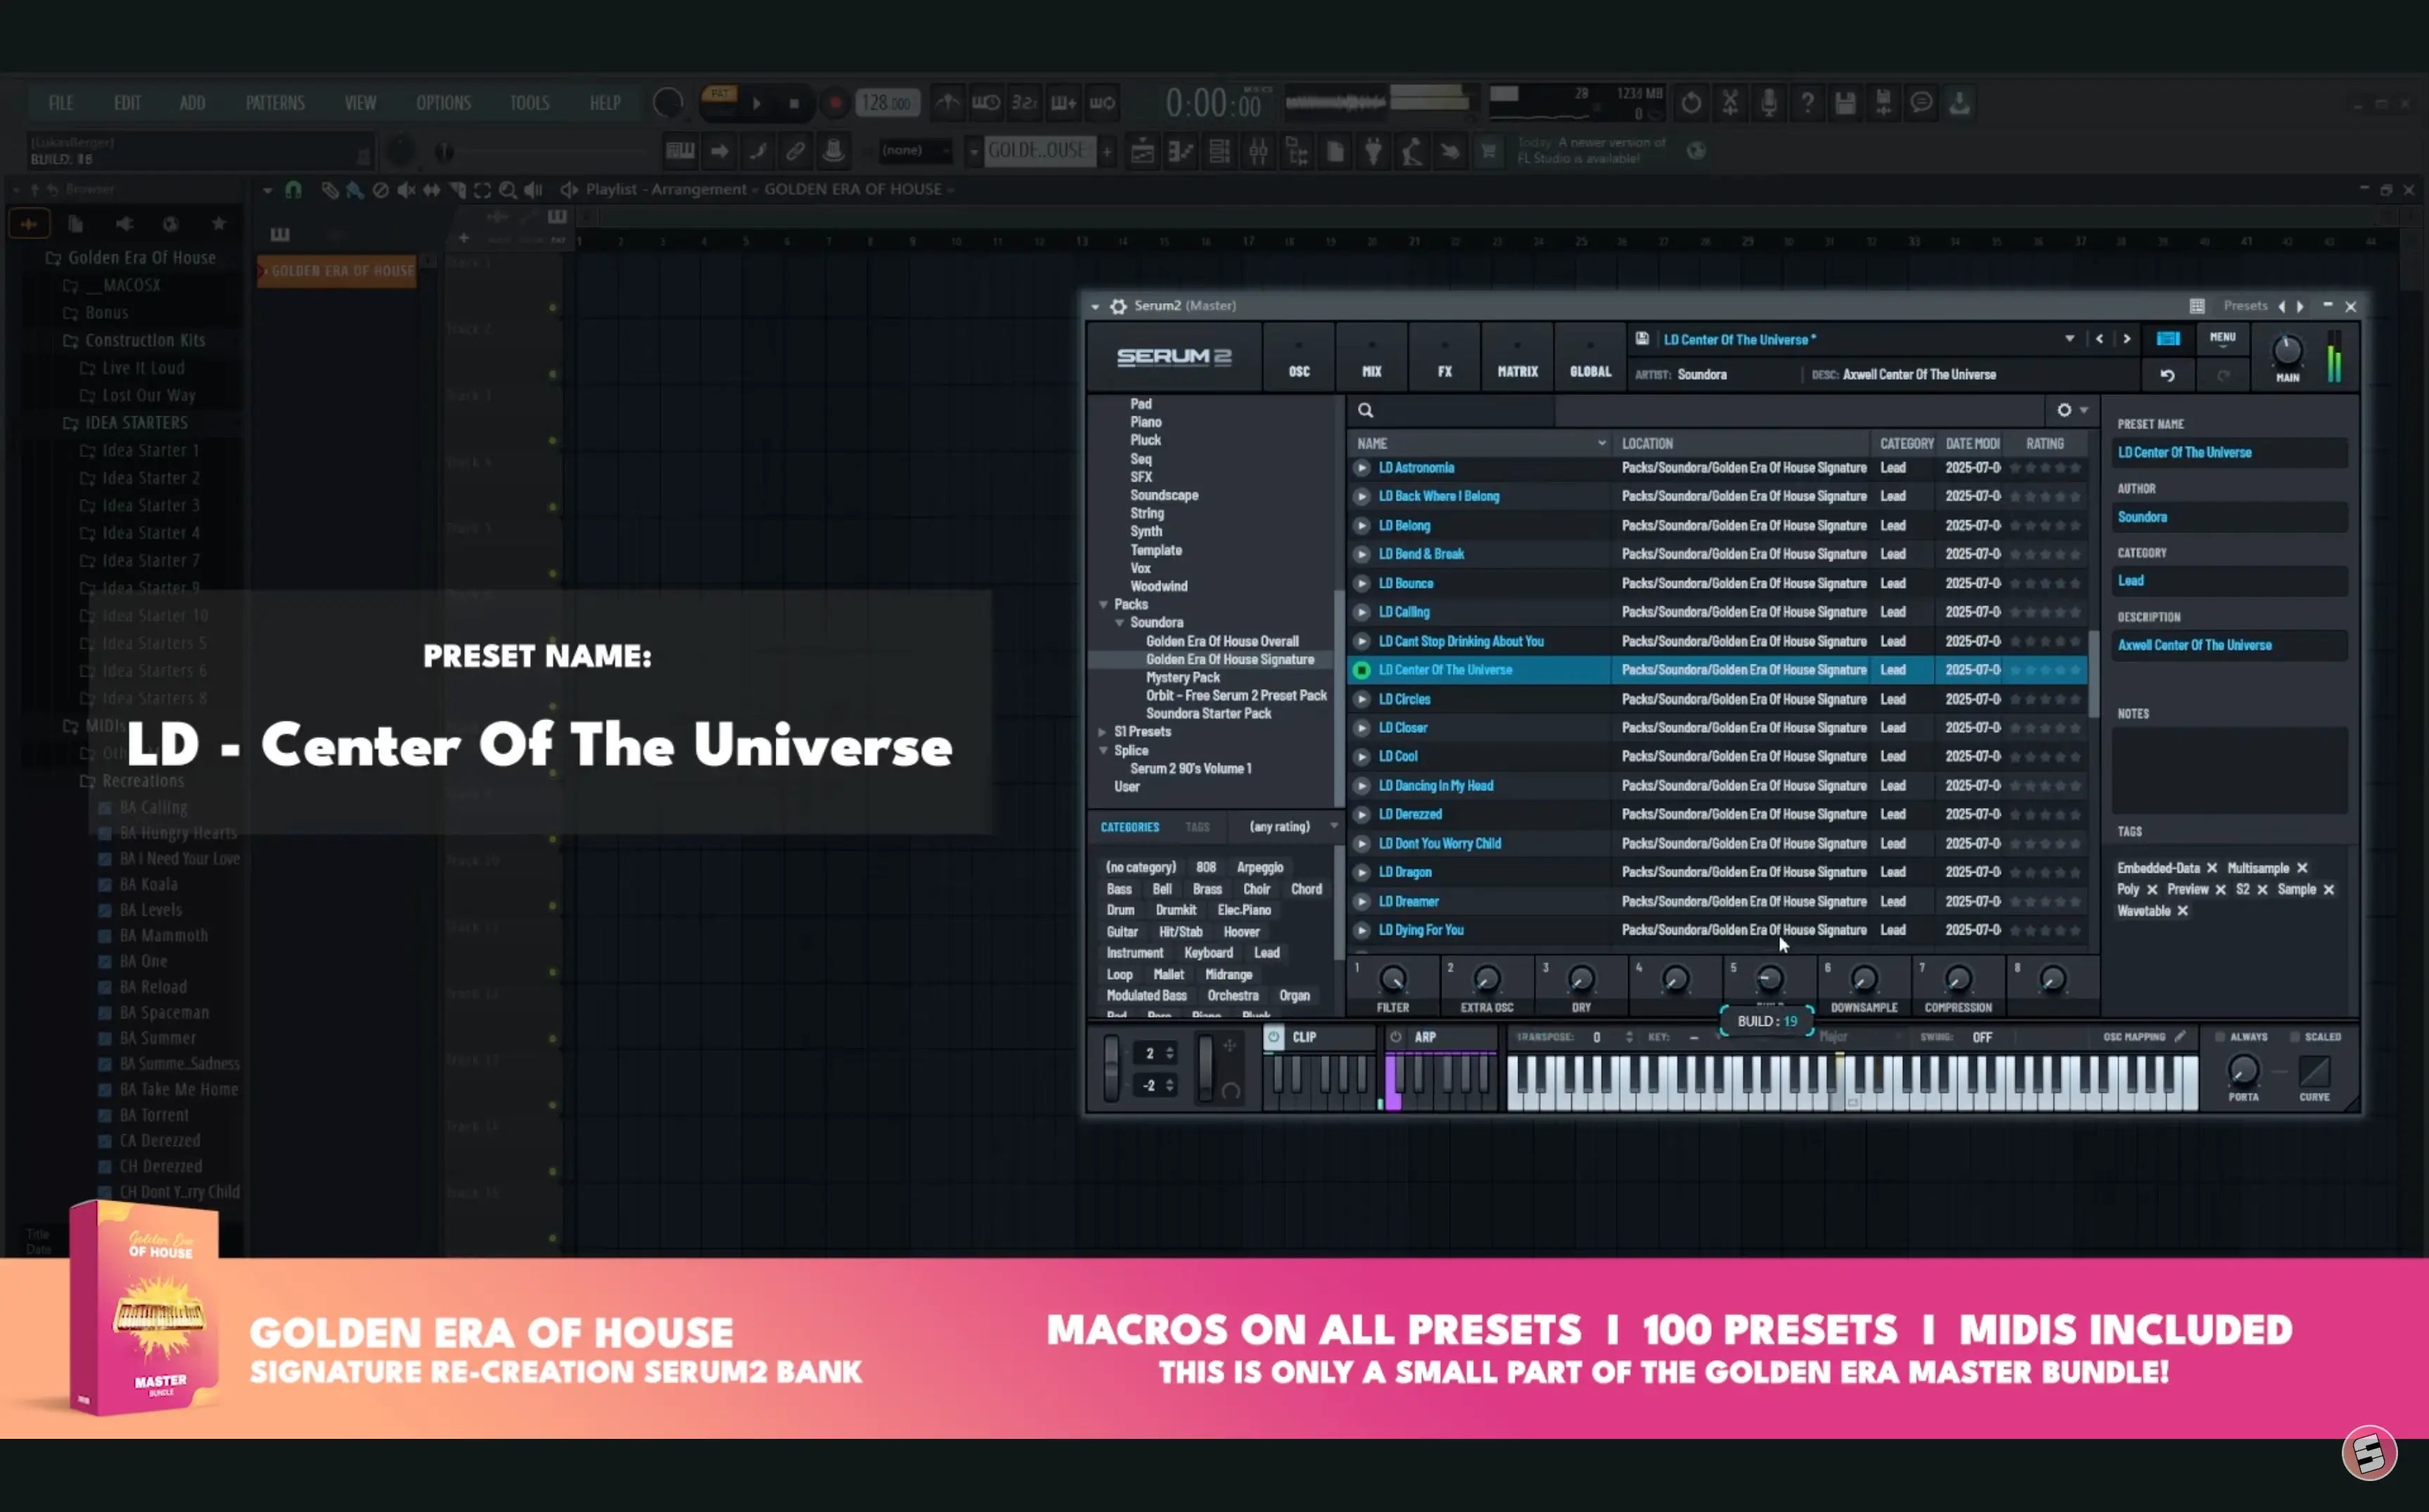Remove the Multisample tag with its X
Image resolution: width=2429 pixels, height=1512 pixels.
(2302, 868)
